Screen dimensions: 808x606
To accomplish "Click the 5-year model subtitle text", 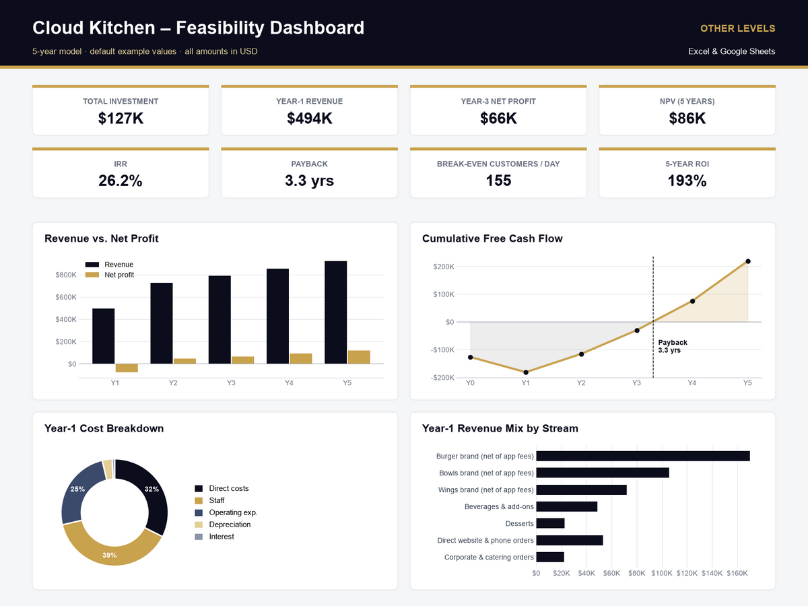I will point(145,51).
